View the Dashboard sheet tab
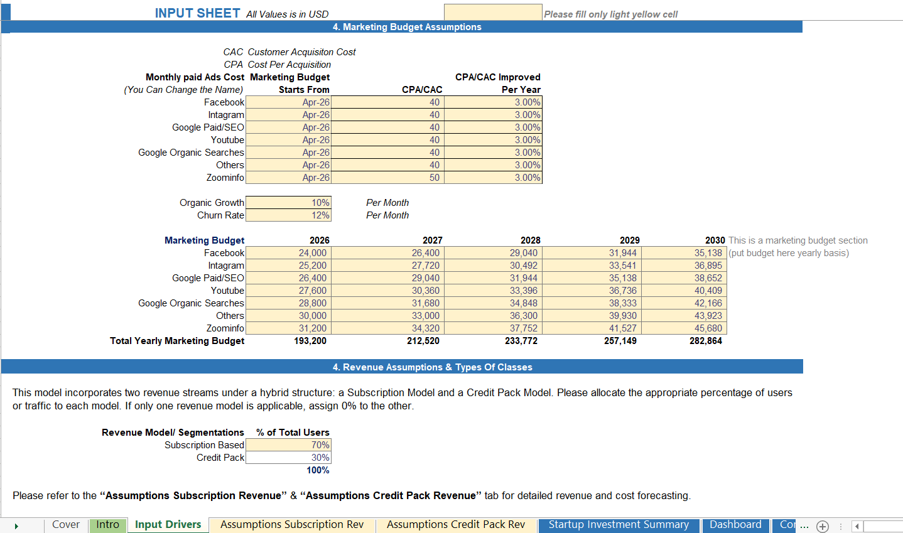This screenshot has height=533, width=903. [x=735, y=525]
